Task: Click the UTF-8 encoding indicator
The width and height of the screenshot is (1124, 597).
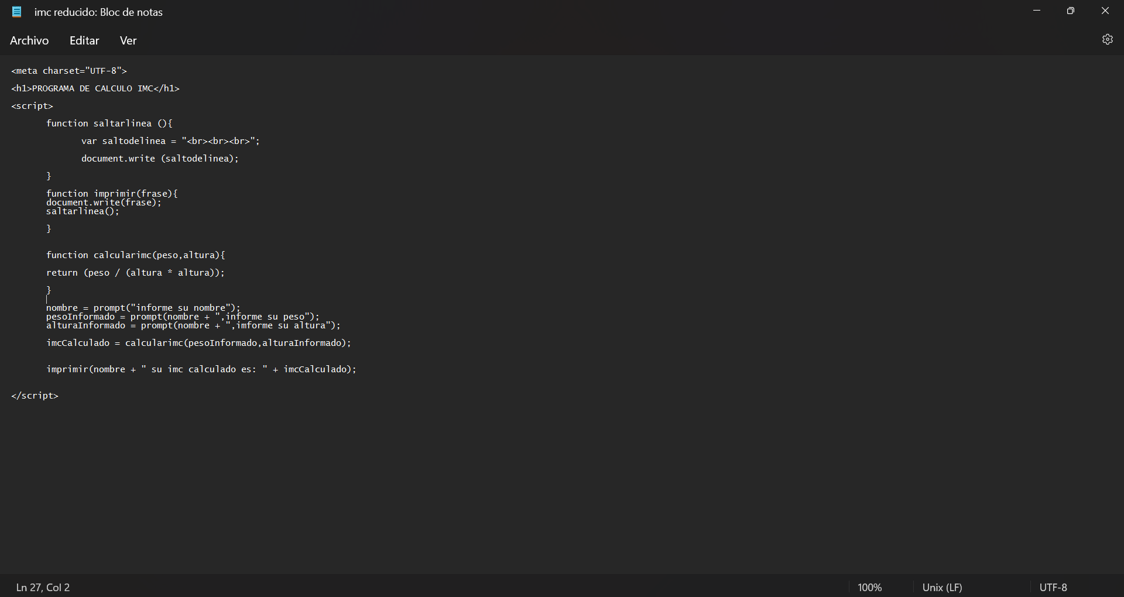Action: tap(1053, 587)
